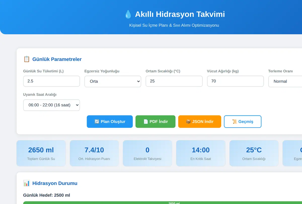This screenshot has width=302, height=204.
Task: Click the bar chart icon beside Hidrasyon Durumu
Action: point(26,183)
